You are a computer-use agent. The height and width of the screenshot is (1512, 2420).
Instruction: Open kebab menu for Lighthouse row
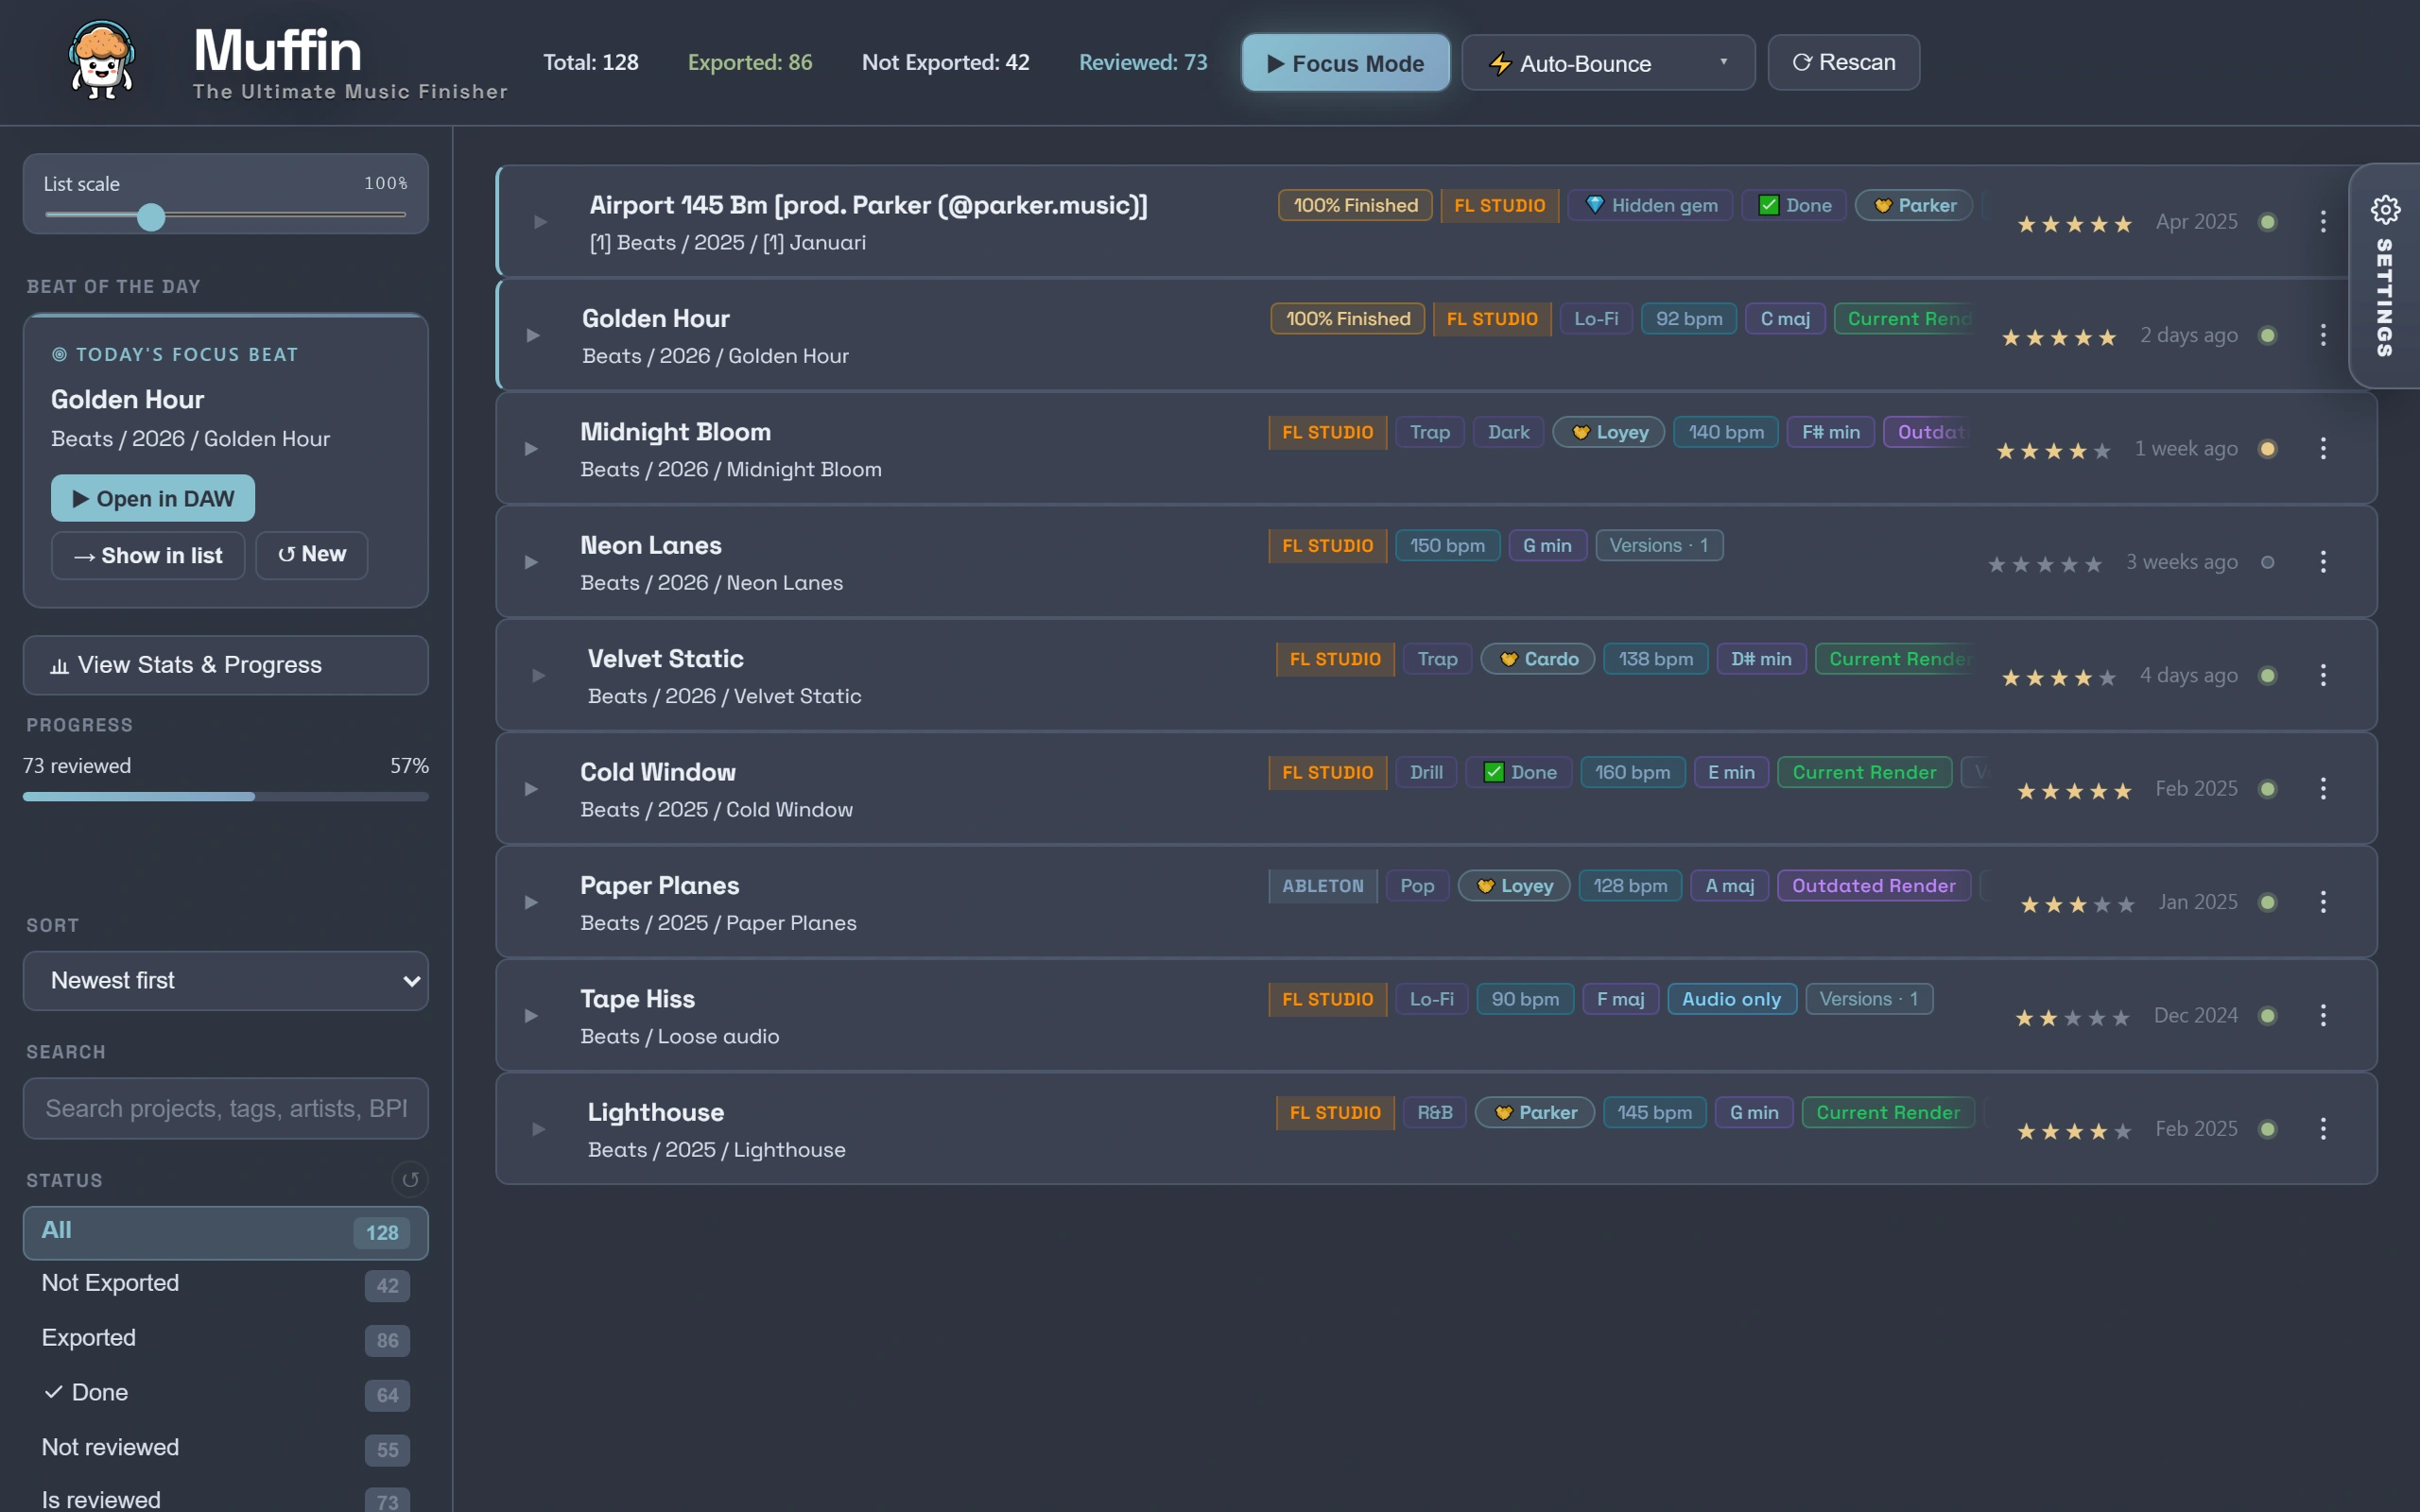tap(2323, 1129)
